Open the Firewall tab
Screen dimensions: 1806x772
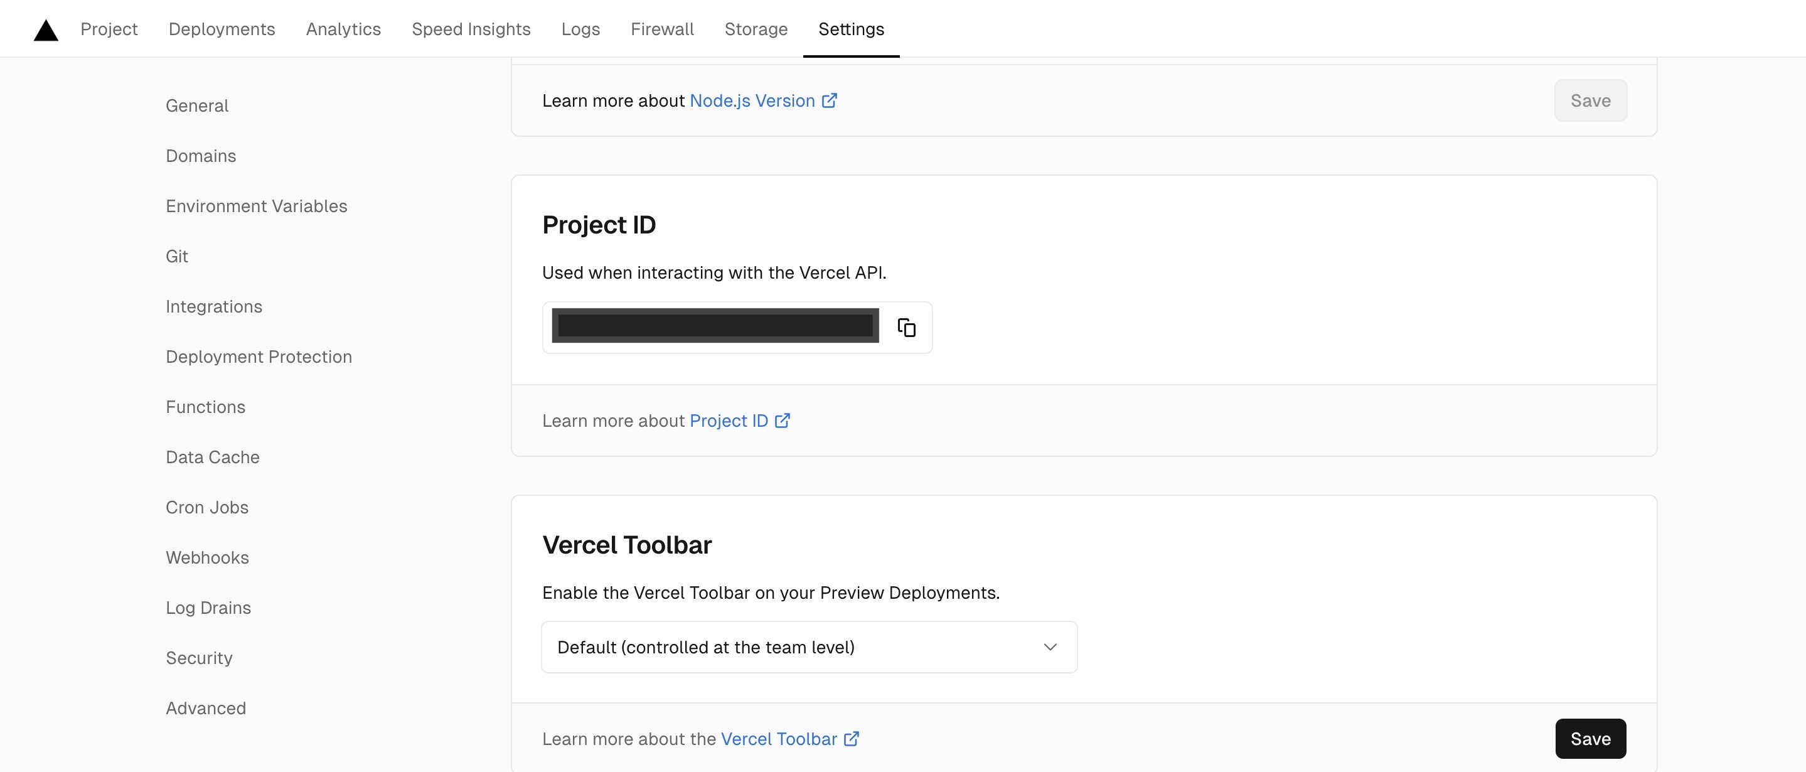662,29
